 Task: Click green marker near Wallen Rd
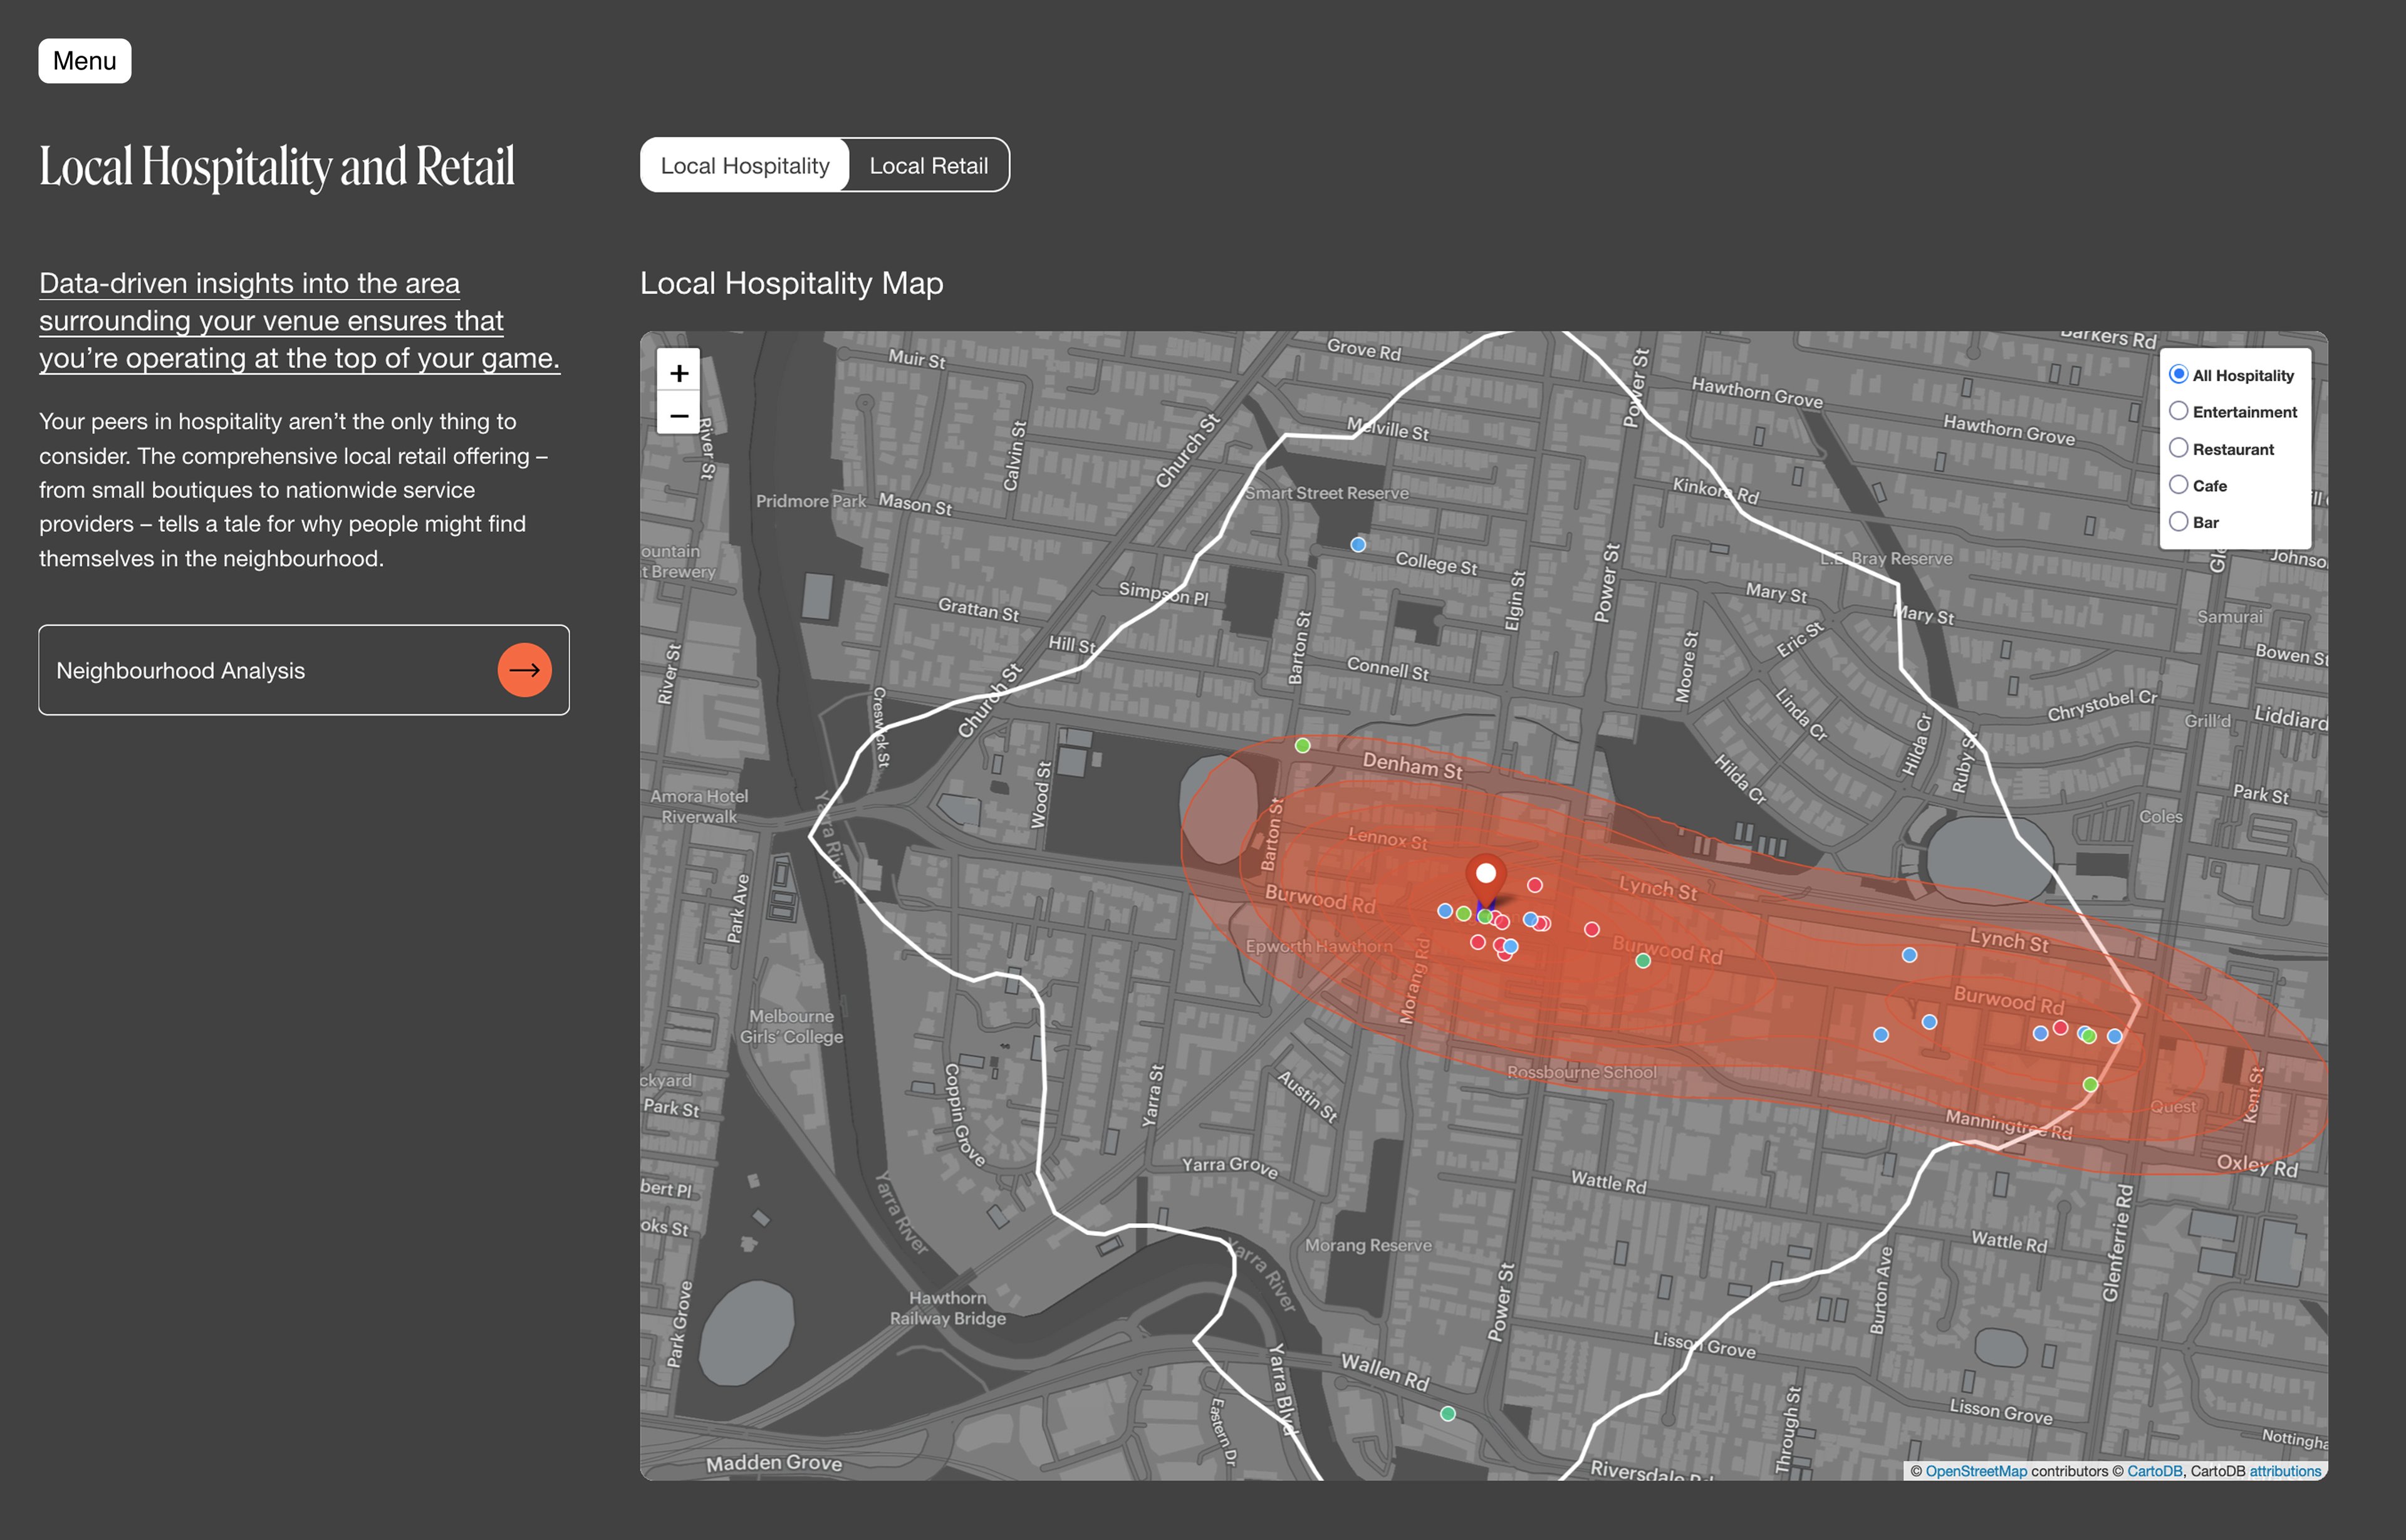click(1447, 1413)
